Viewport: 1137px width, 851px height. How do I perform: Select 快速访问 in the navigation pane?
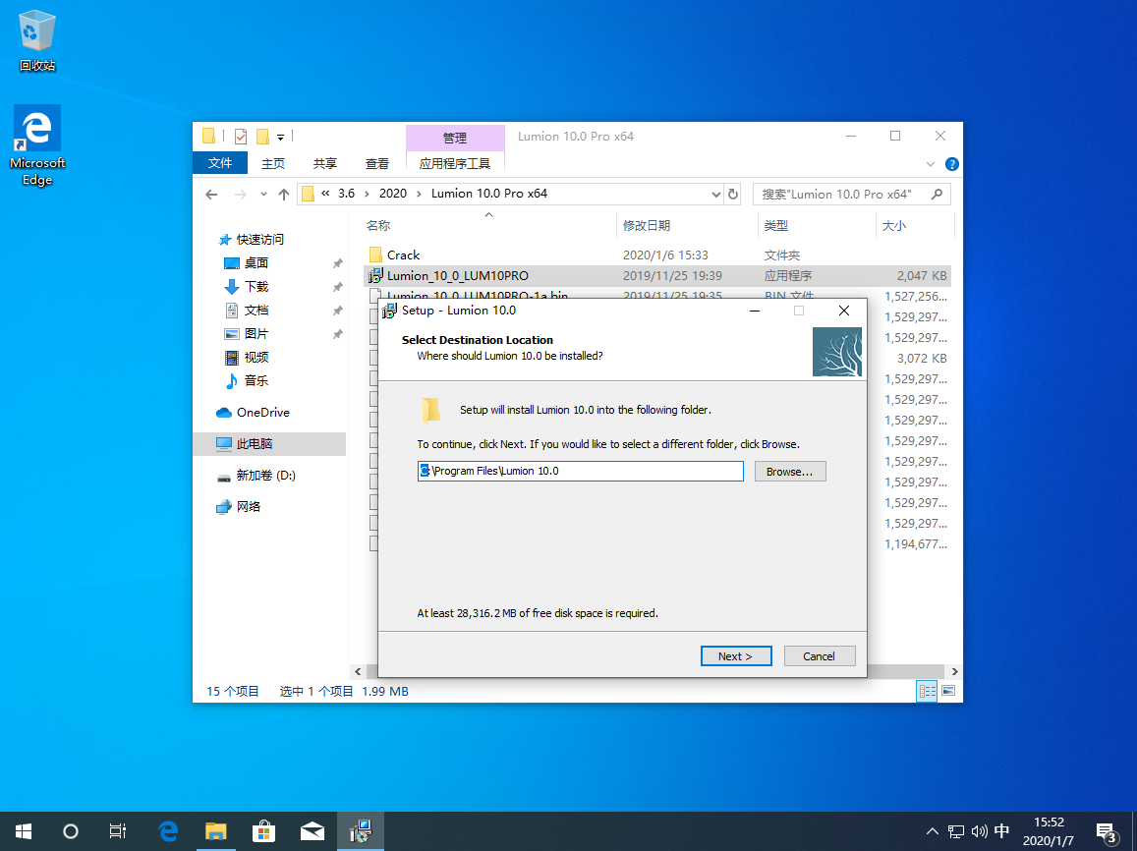[259, 239]
